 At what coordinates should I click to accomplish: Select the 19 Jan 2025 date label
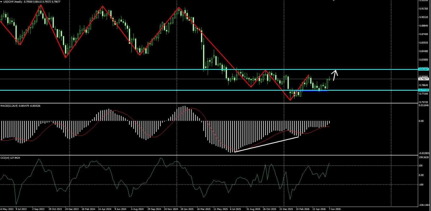[187, 209]
